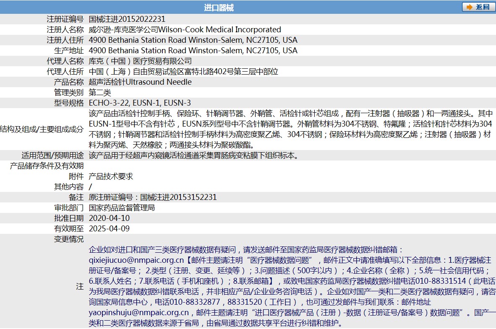496x329 pixels.
Task: Click the 适用范围/预期用途 field label
Action: (52, 155)
